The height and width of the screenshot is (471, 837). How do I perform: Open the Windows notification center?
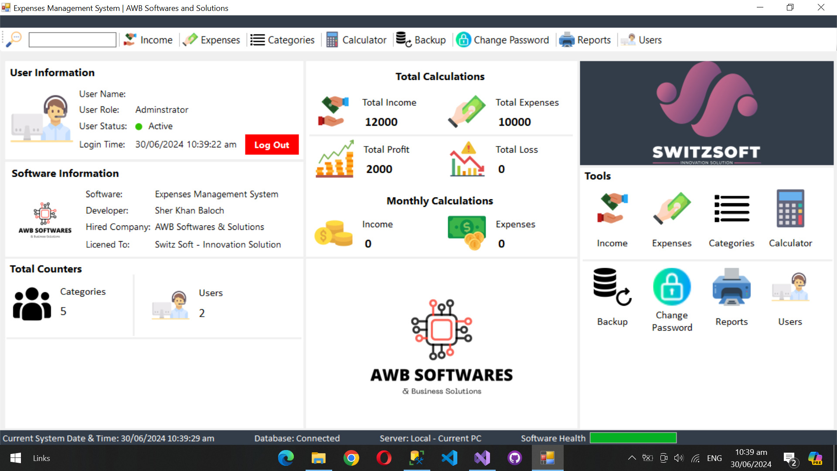tap(790, 459)
